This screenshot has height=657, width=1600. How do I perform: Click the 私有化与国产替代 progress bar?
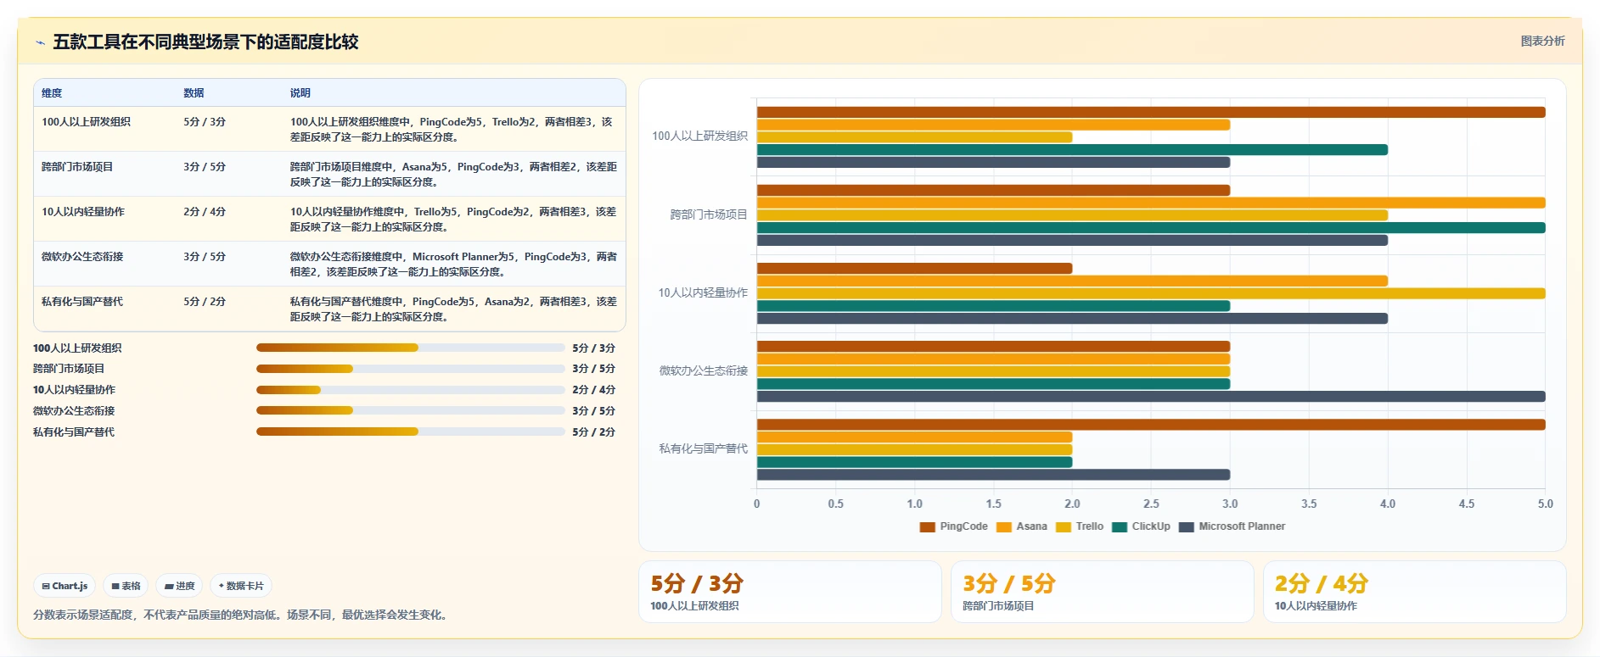tap(411, 432)
